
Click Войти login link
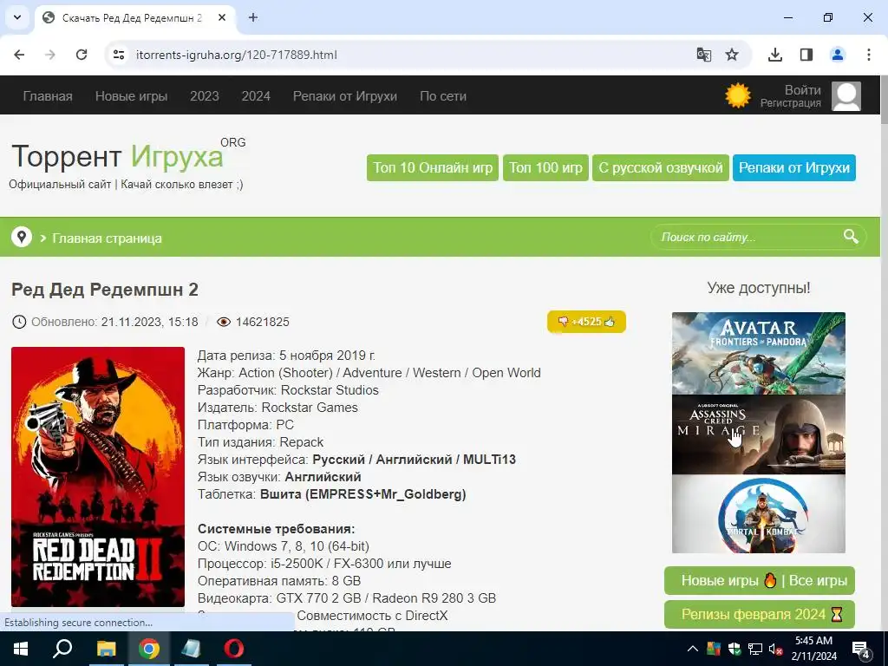point(802,90)
